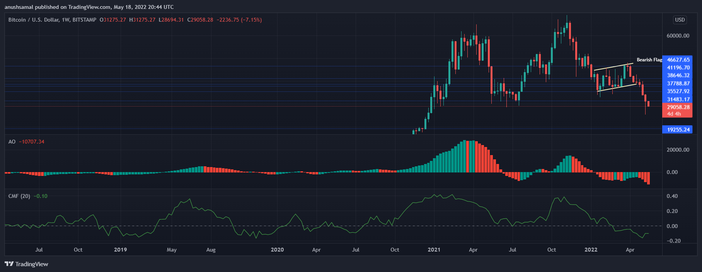Click the 2019 time axis label
This screenshot has height=272, width=702.
tap(120, 250)
